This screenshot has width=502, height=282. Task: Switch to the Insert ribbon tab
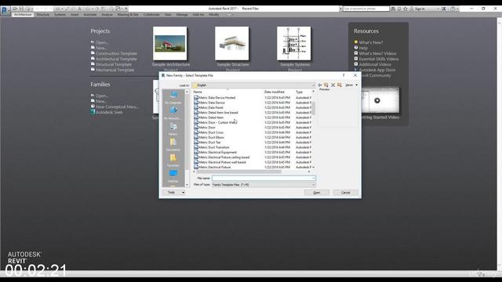pos(75,15)
